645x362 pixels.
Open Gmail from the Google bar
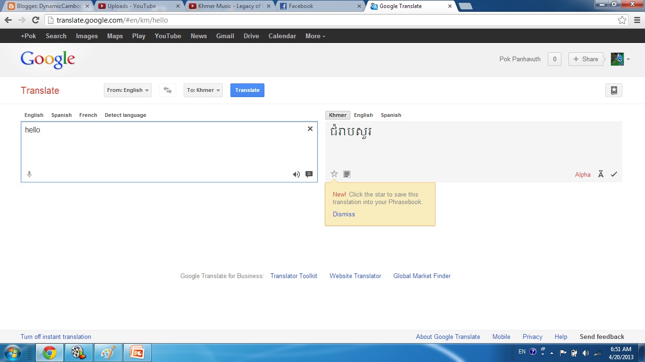coord(225,36)
